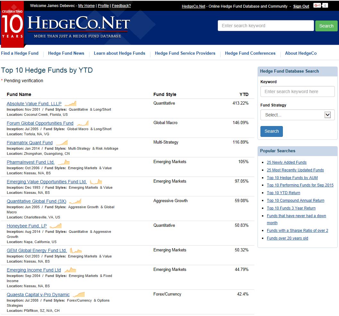Screen dimensions: 339x316
Task: Open 25 Newly Added Funds search
Action: point(286,162)
